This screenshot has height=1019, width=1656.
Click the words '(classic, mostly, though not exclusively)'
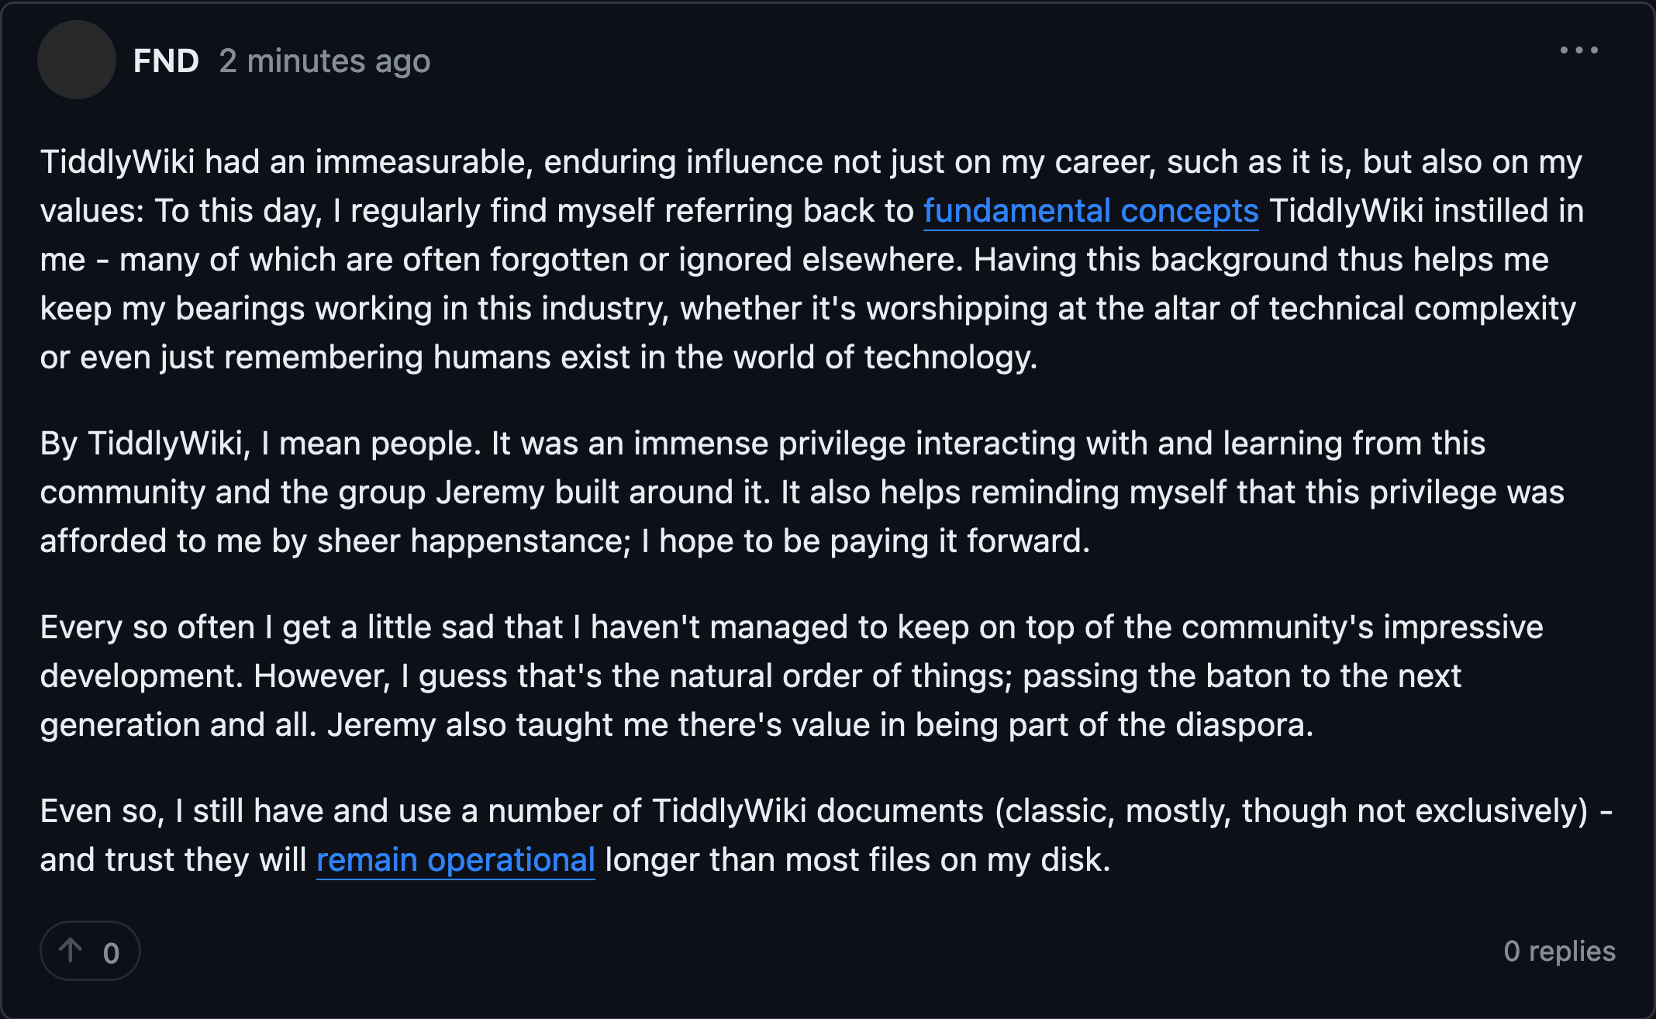[x=1291, y=811]
